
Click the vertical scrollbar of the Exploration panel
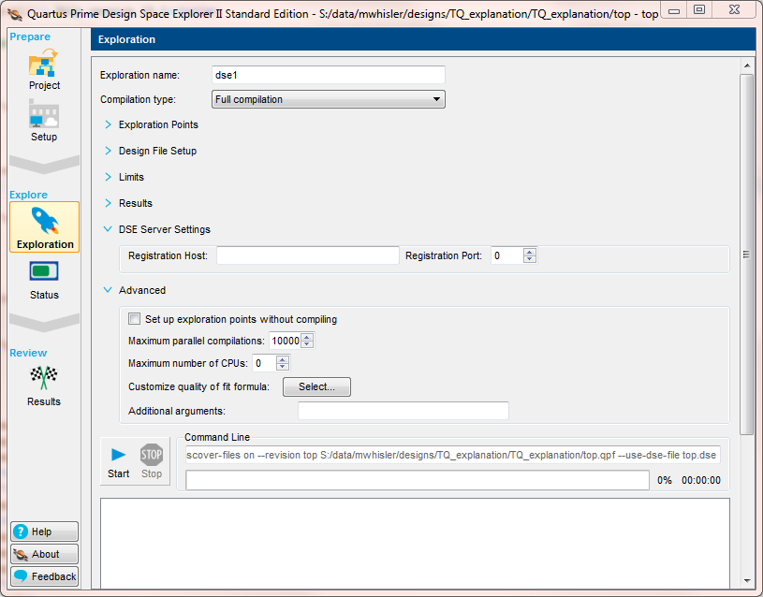click(746, 254)
